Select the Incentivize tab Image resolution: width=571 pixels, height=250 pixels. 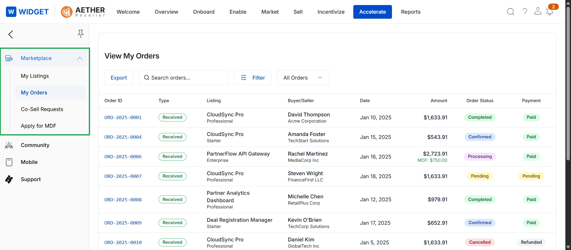tap(331, 12)
